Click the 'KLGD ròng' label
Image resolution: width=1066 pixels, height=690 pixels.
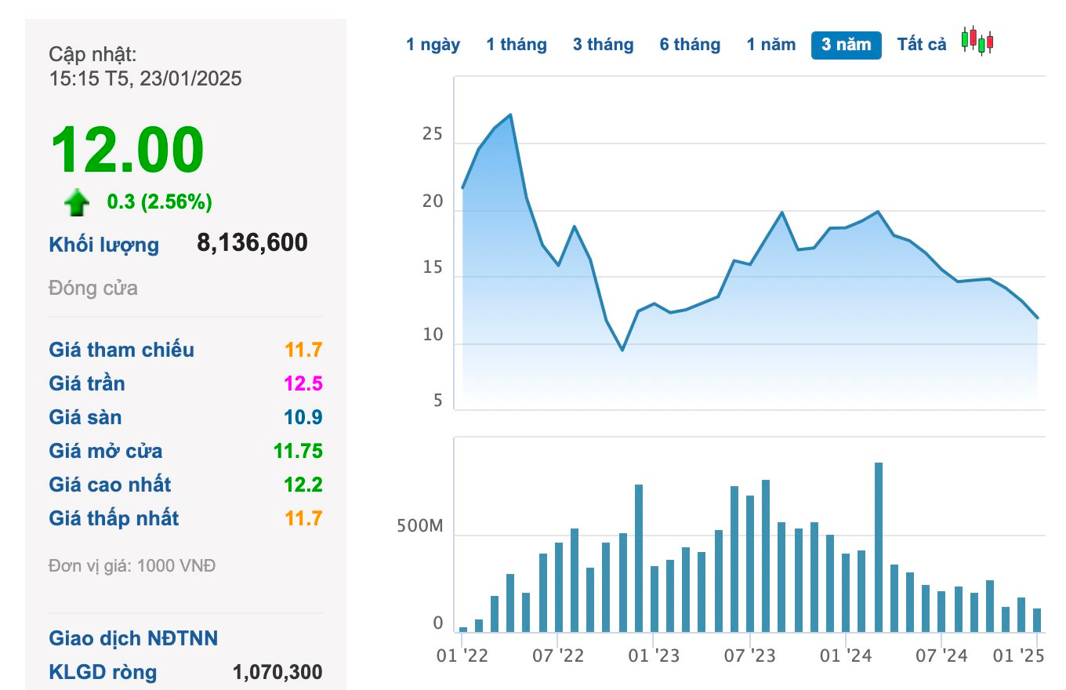click(103, 672)
